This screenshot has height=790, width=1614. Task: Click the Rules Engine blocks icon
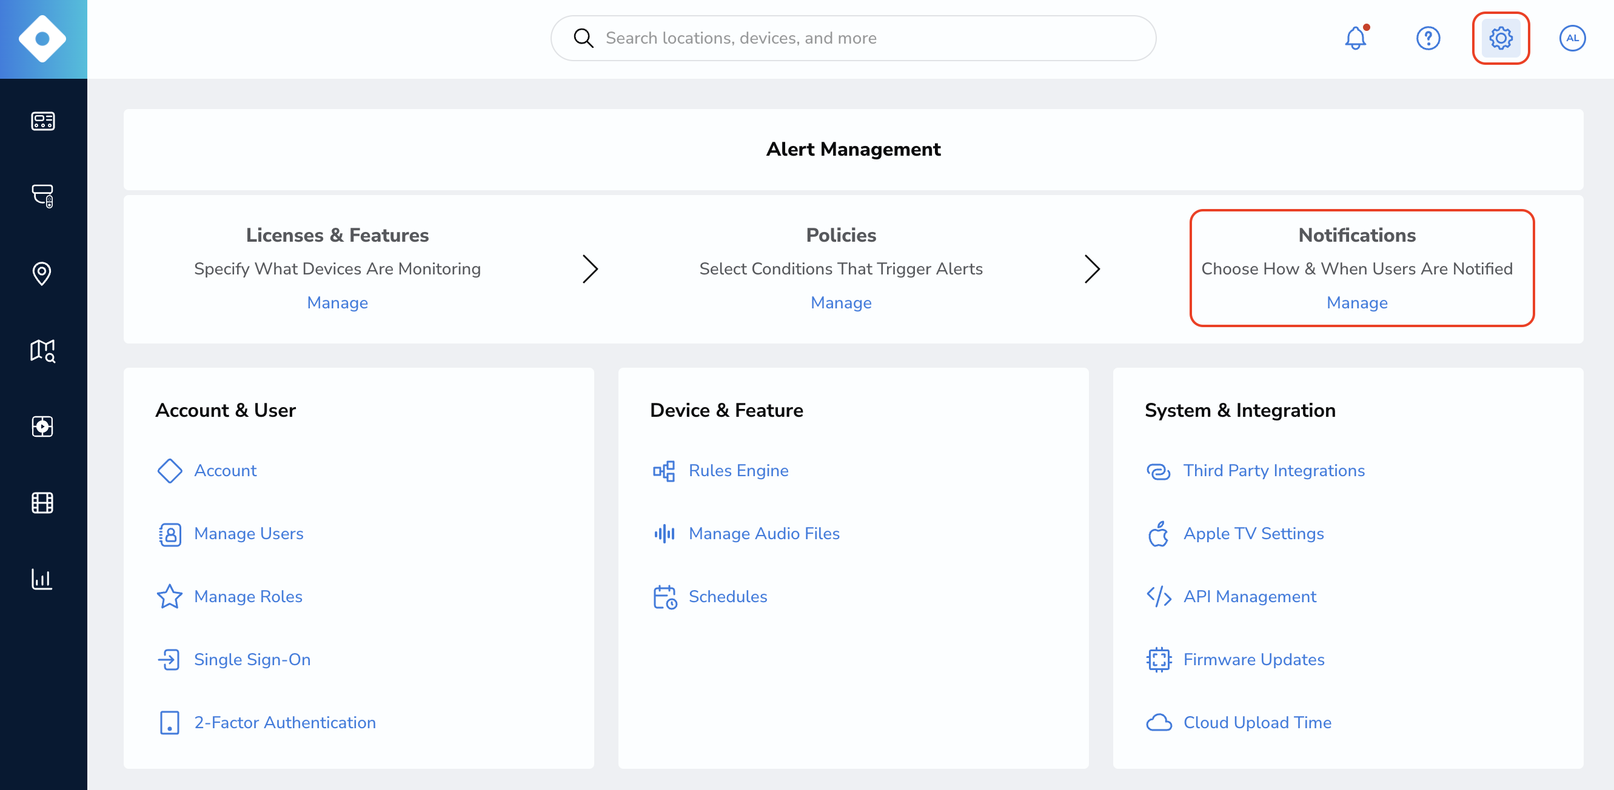click(x=664, y=471)
